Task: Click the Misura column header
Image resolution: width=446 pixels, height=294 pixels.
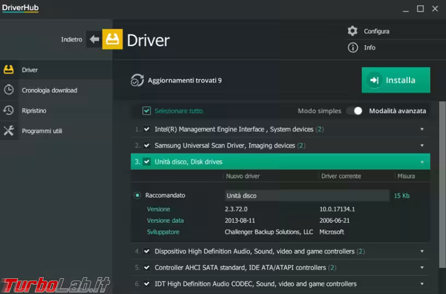Action: (x=406, y=176)
